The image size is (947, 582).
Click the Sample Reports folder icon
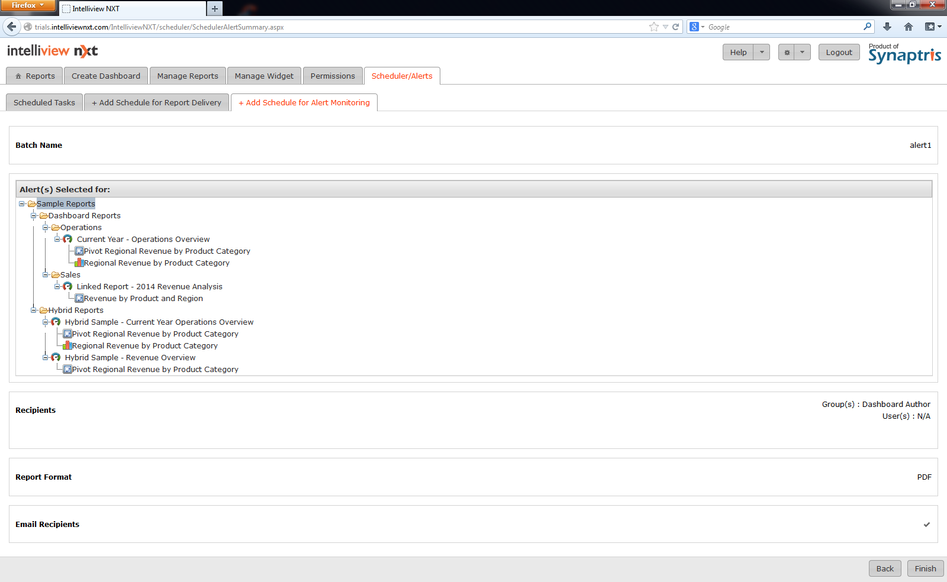click(32, 204)
